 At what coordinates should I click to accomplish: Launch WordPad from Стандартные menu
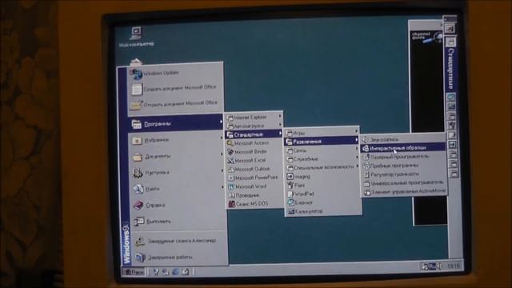point(323,194)
